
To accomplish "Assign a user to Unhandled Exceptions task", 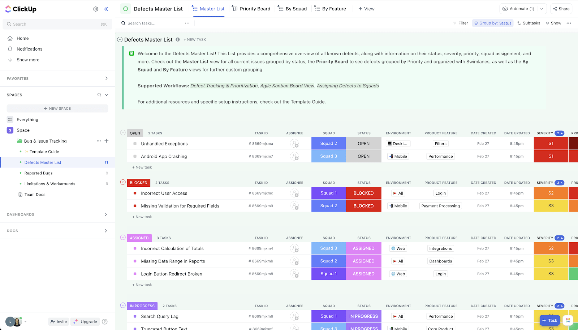I will [x=294, y=144].
